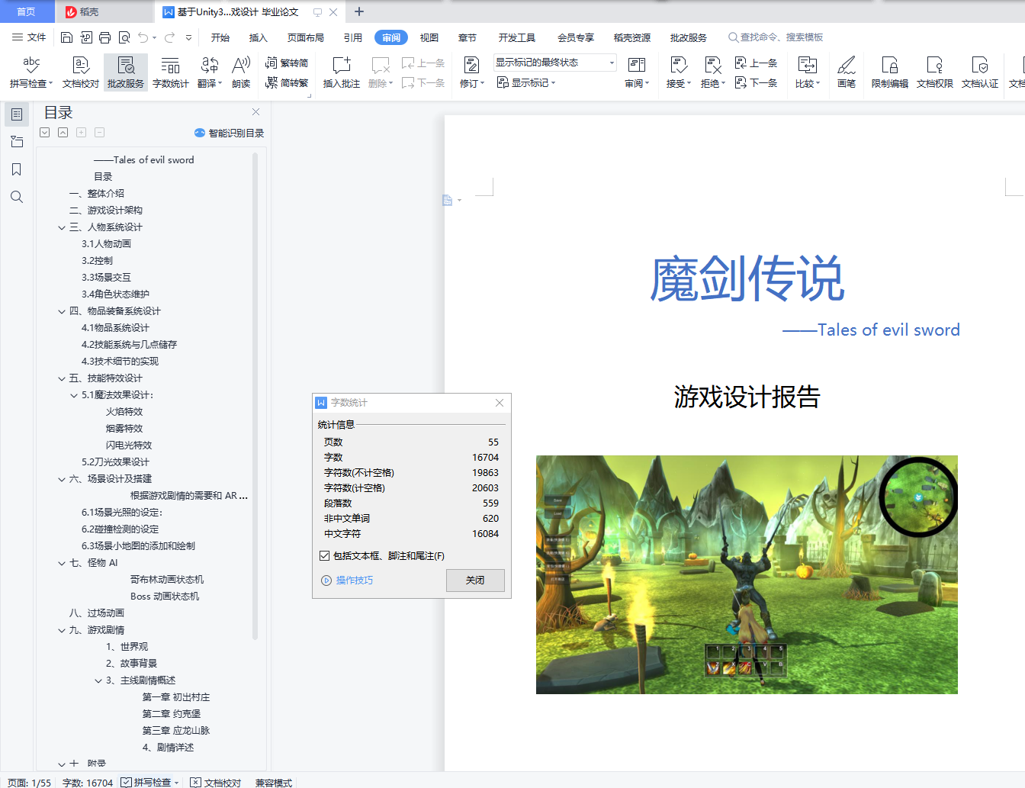Toggle 修订 track changes

pos(472,72)
